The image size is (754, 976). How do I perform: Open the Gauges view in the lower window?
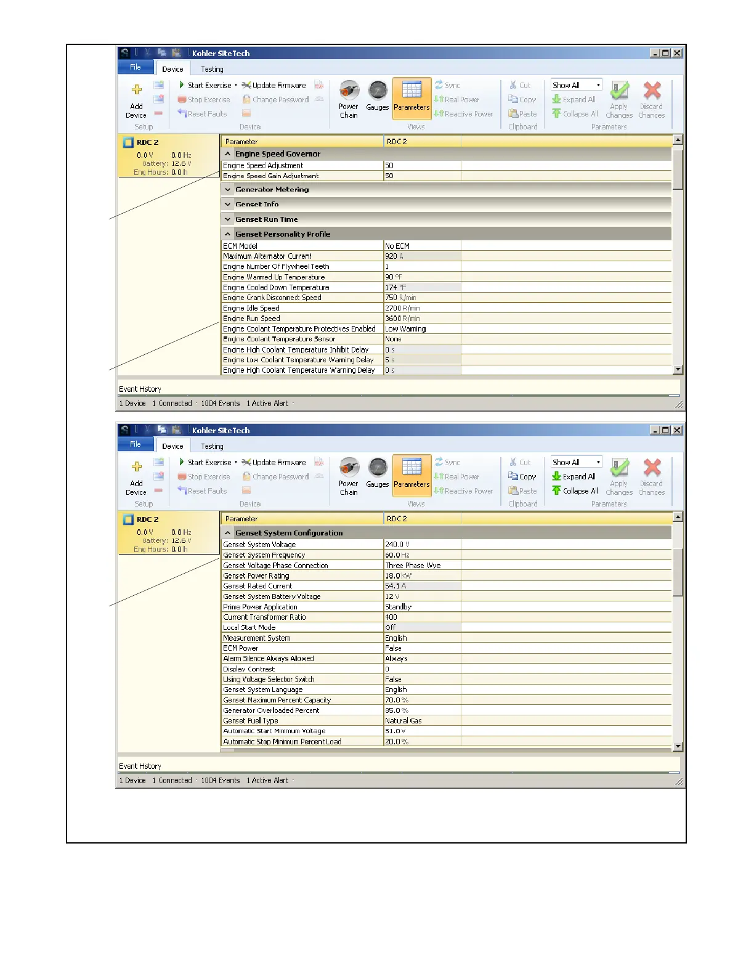click(378, 473)
